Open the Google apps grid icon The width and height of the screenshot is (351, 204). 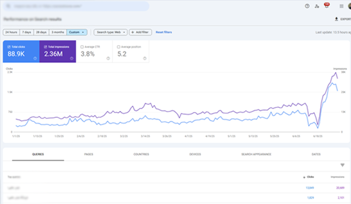coord(341,6)
